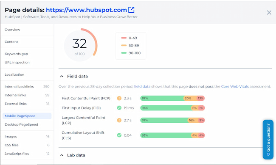
Task: Open the hubspot.com external link icon
Action: coord(131,10)
